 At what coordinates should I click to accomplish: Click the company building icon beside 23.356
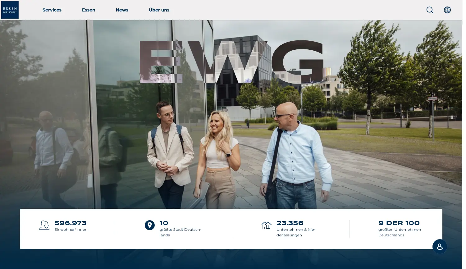[x=266, y=225]
